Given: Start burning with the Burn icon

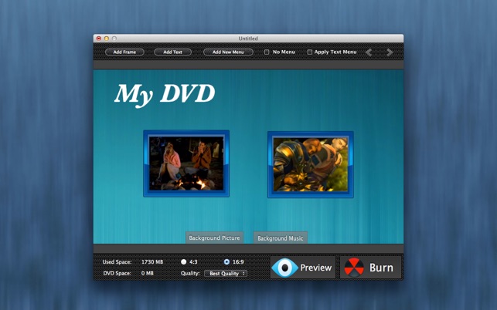Looking at the screenshot, I should click(x=354, y=268).
